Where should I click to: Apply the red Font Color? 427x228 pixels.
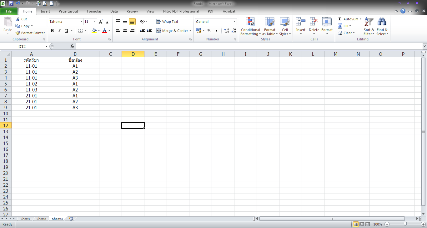pos(104,31)
